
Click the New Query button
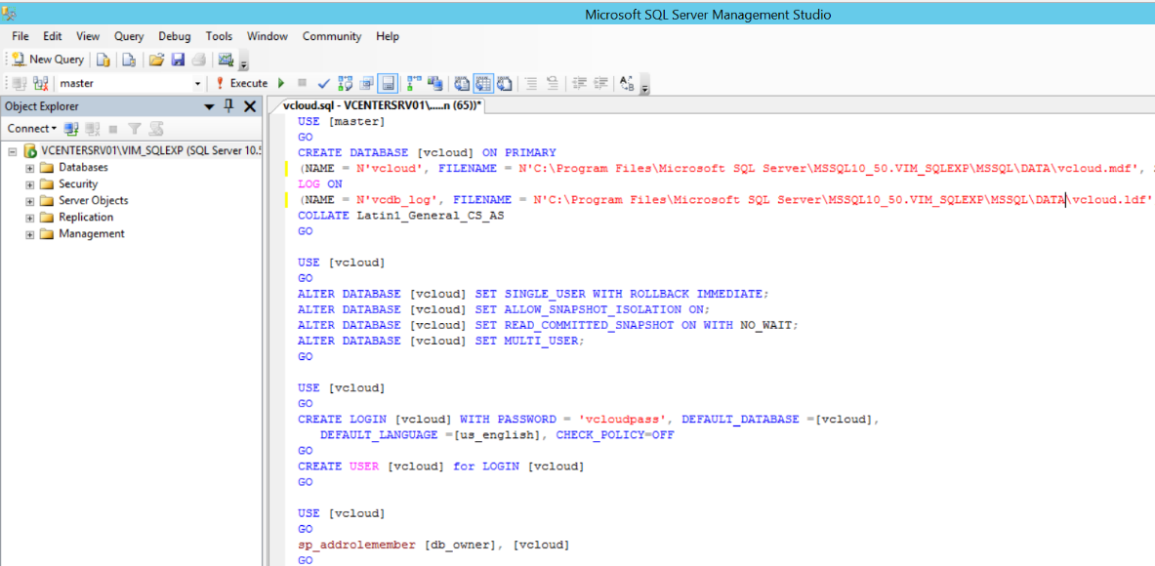[47, 60]
